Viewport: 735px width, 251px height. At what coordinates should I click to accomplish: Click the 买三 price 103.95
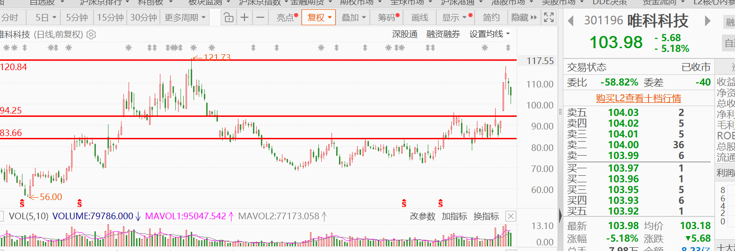coord(623,190)
